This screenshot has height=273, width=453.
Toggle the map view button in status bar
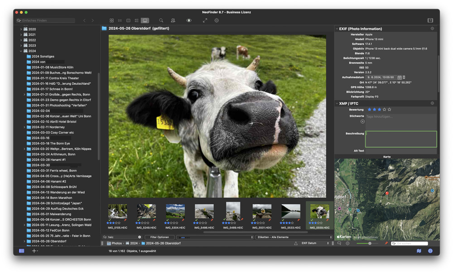tap(419, 251)
